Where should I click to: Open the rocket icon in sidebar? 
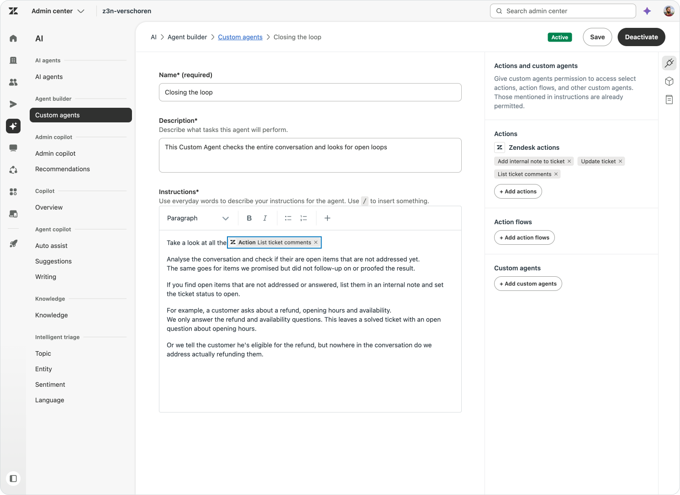tap(13, 244)
